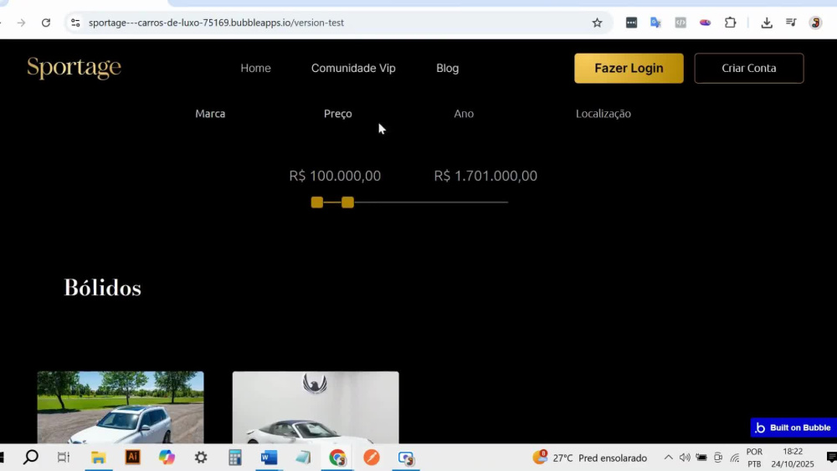Open the dark password-dots extension icon

point(631,23)
